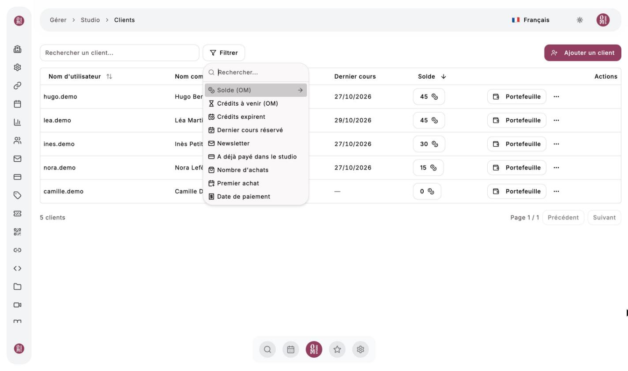The image size is (628, 371).
Task: Open the video camera icon in the sidebar
Action: click(18, 305)
